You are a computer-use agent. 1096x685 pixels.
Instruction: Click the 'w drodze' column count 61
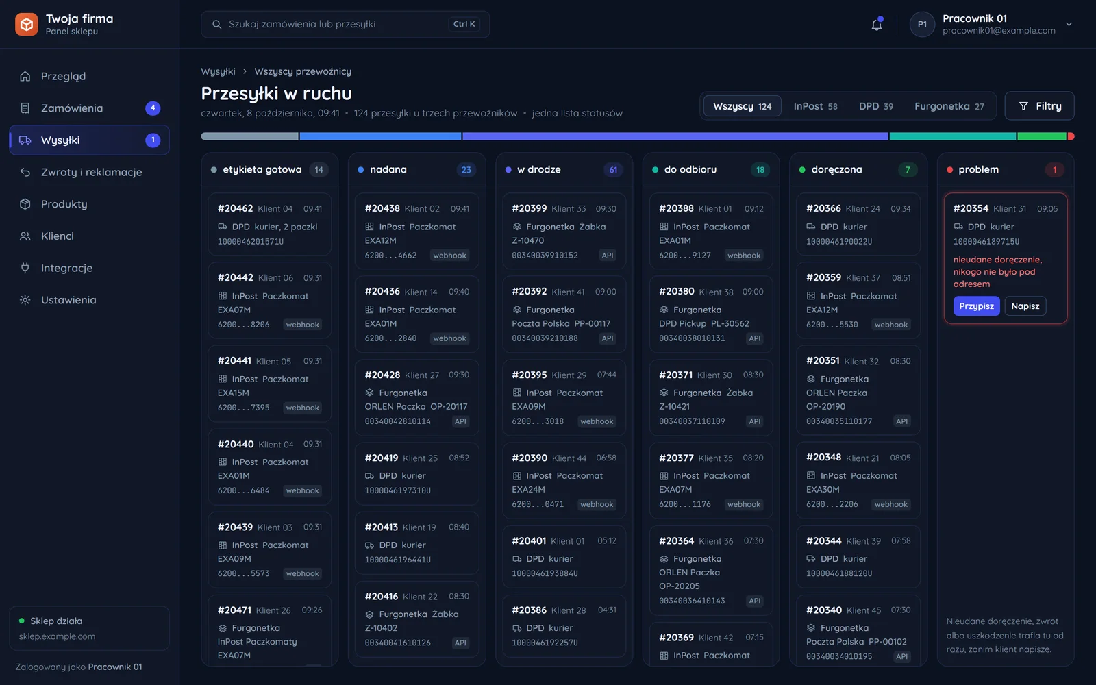click(x=613, y=170)
